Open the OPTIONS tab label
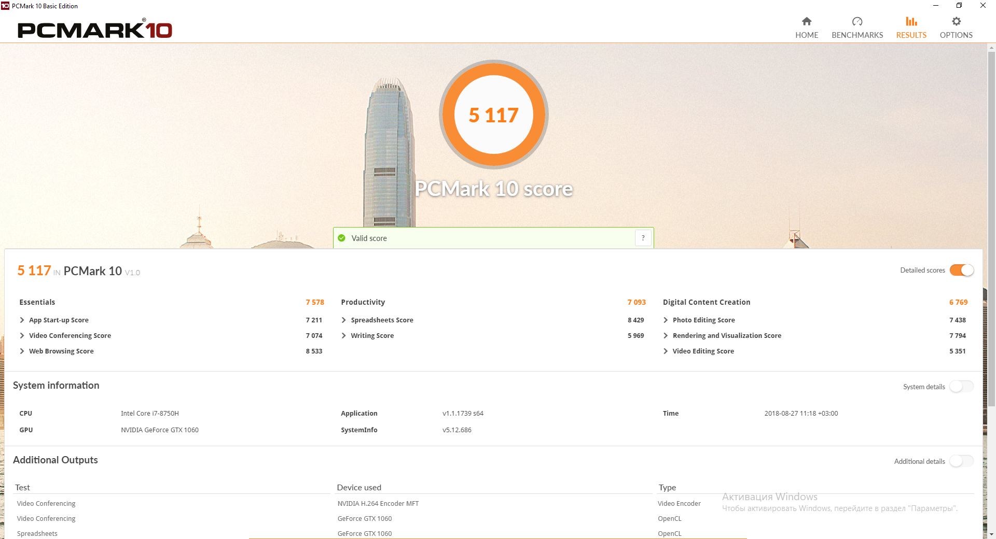Screen dimensions: 996x539 click(x=956, y=35)
